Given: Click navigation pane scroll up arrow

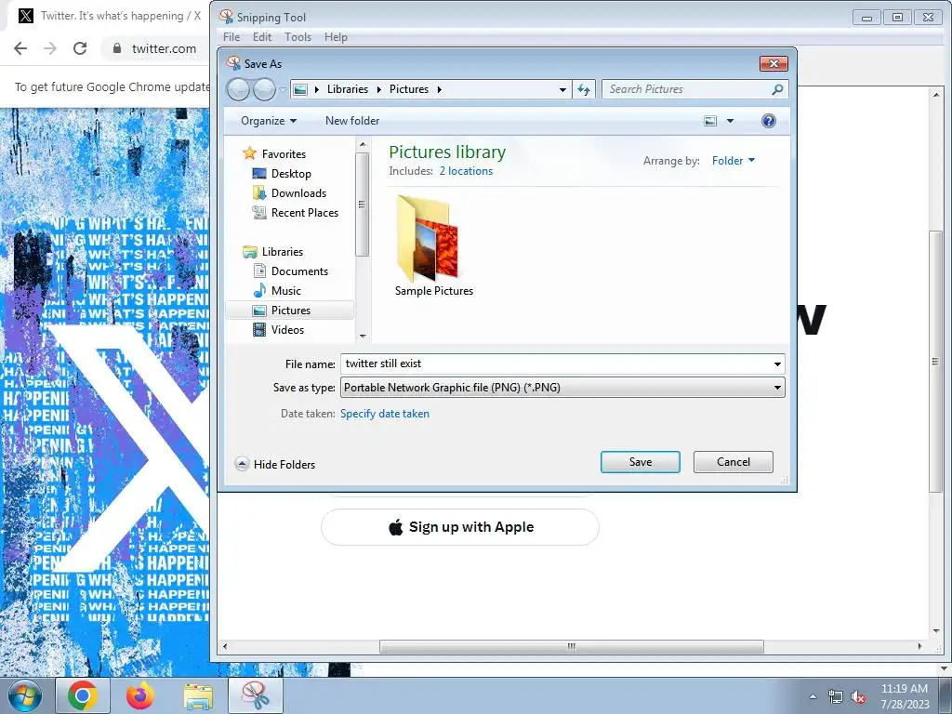Looking at the screenshot, I should click(x=363, y=144).
